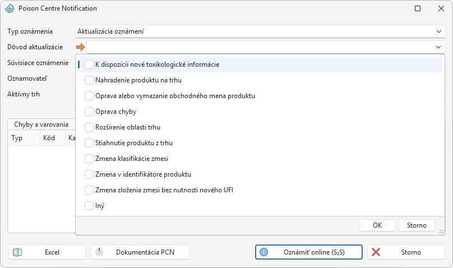The height and width of the screenshot is (268, 453).
Task: Click the orange arrow beside Dôvod aktualizácie
Action: point(81,47)
